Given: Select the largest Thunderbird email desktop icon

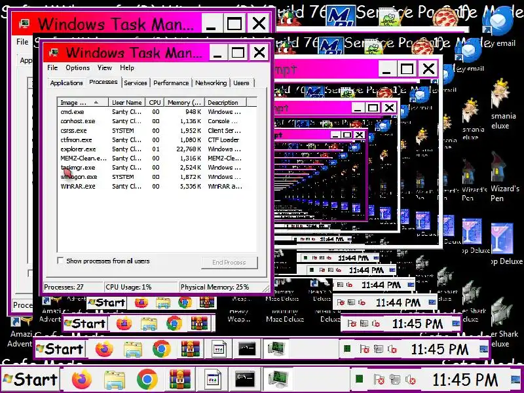Looking at the screenshot, I should pyautogui.click(x=499, y=21).
